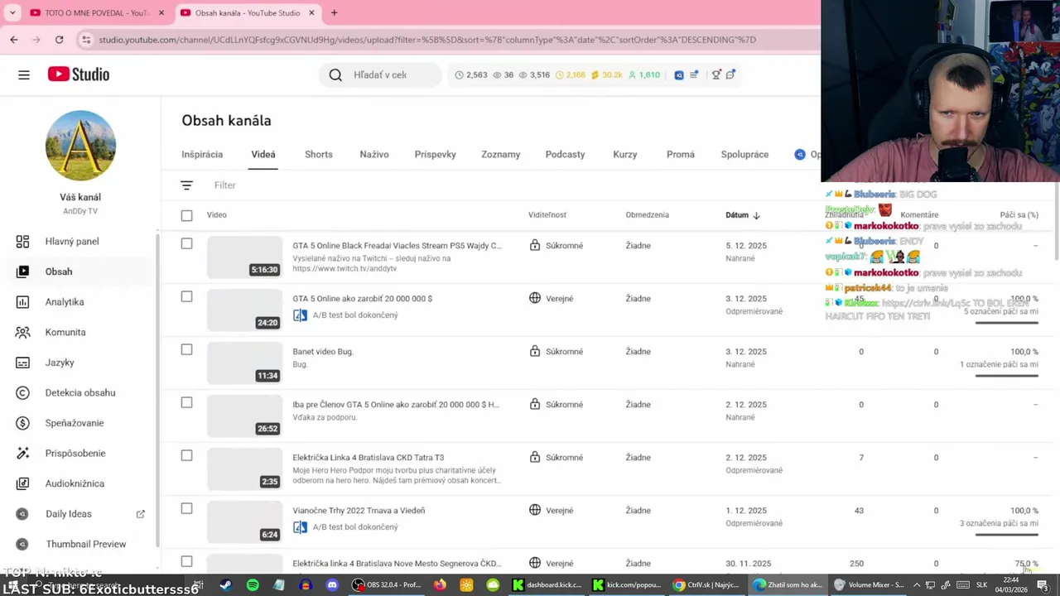
Task: Sort by Dátum column arrow
Action: 756,215
